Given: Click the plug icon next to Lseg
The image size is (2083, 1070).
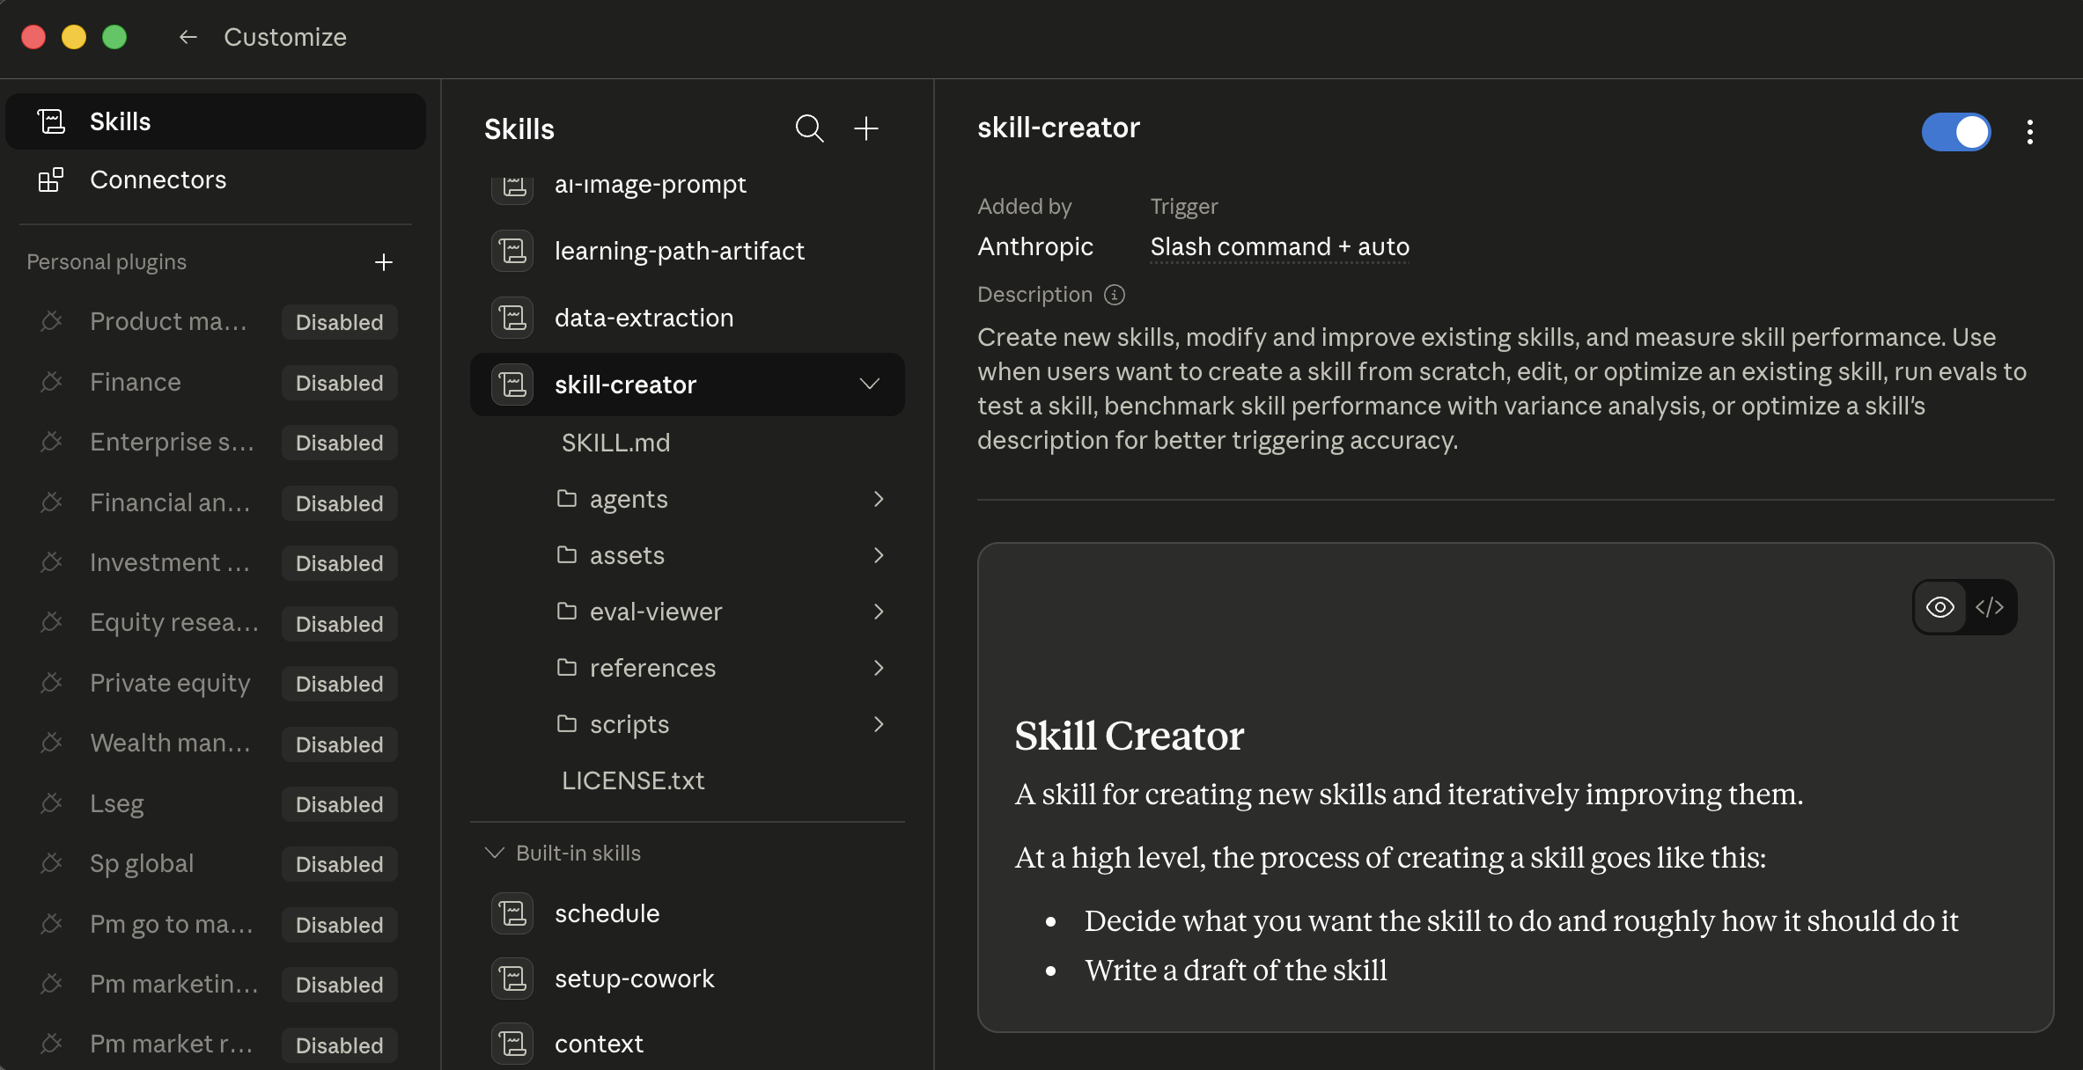Looking at the screenshot, I should pyautogui.click(x=51, y=803).
